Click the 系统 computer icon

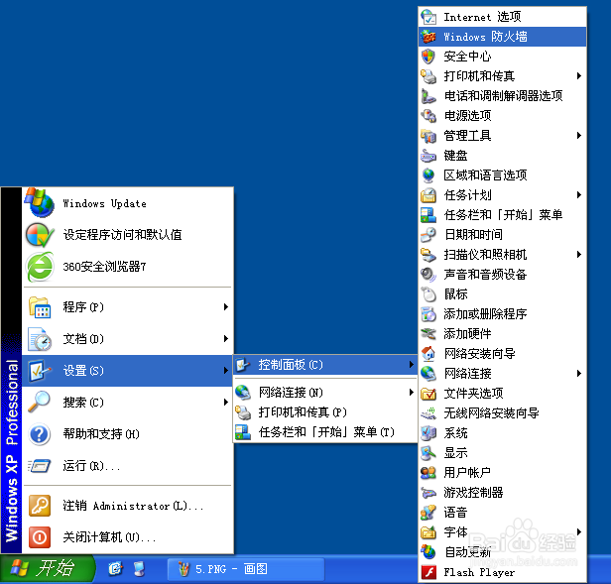coord(428,433)
